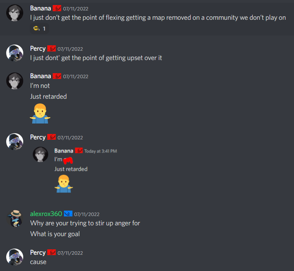Click the shrug emoji inside the quoted screenshot

[x=64, y=184]
